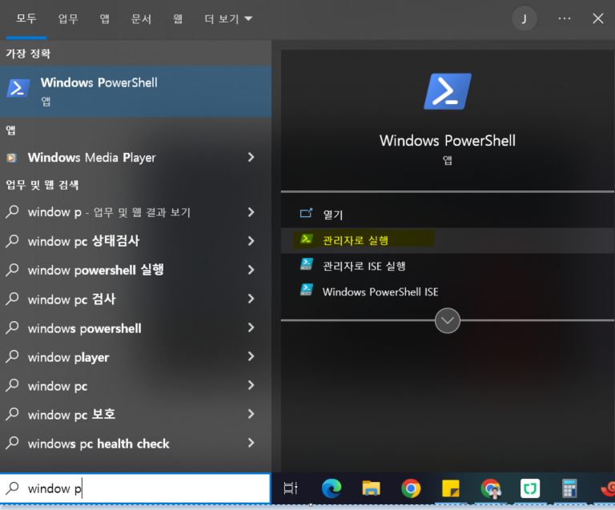
Task: Open File Explorer from the taskbar
Action: point(371,488)
